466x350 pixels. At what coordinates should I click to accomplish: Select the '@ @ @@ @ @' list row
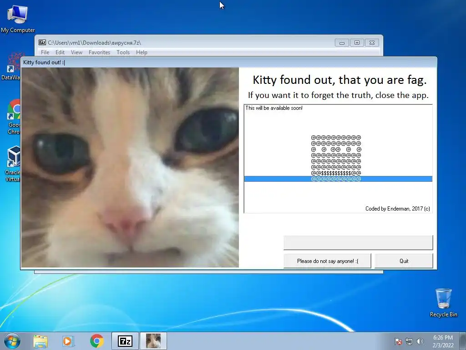338,149
